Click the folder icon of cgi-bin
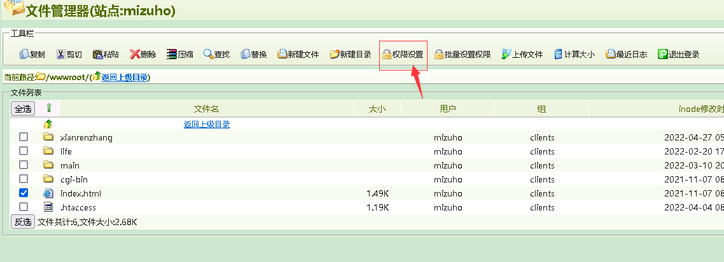 coord(48,179)
